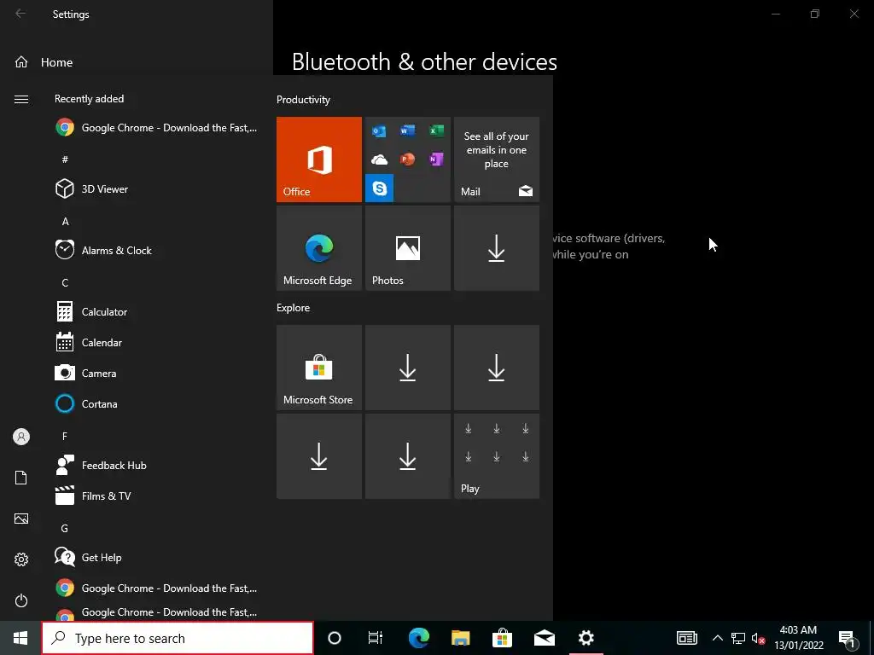Image resolution: width=874 pixels, height=655 pixels.
Task: Launch Excel from the Office apps tile
Action: click(x=436, y=130)
